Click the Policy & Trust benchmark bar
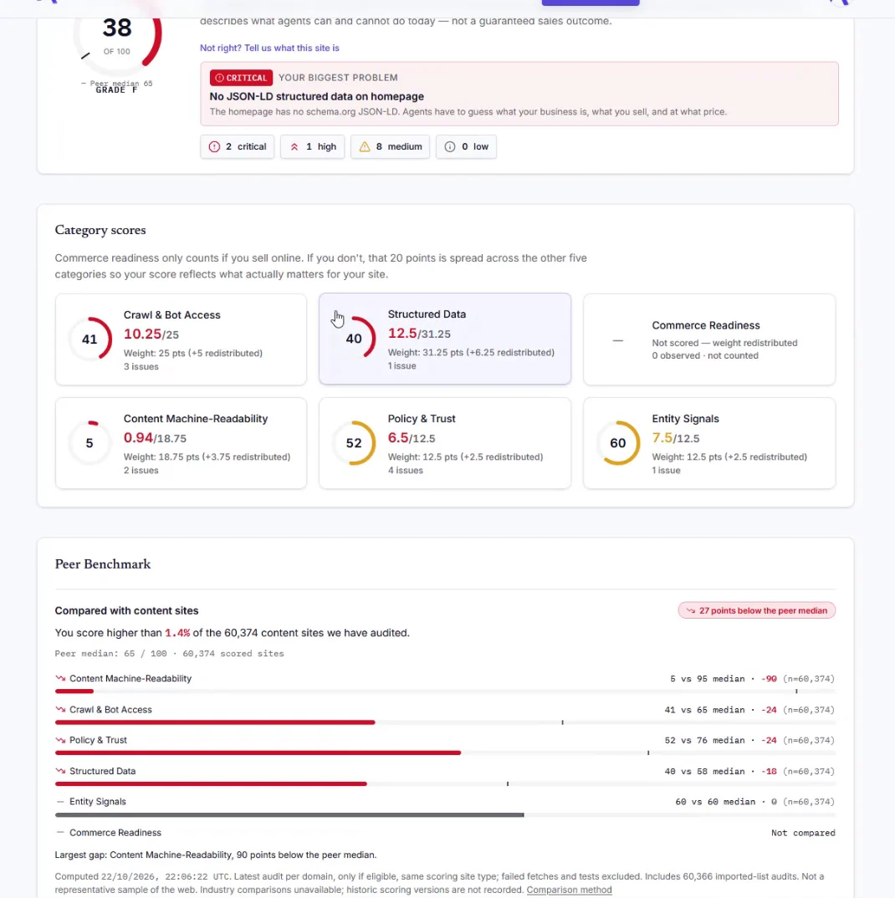Screen dimensions: 895x898 click(x=445, y=753)
